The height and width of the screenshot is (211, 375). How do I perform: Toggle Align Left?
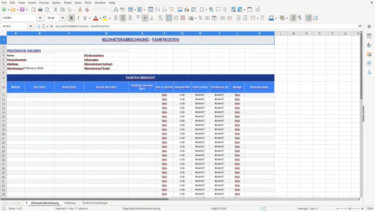pyautogui.click(x=116, y=18)
